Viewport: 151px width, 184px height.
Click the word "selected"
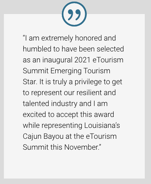tap(110, 49)
